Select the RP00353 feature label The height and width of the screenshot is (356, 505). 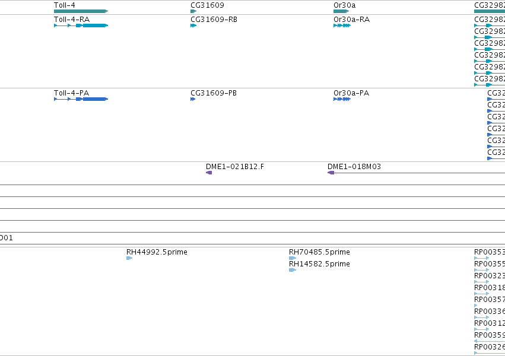click(x=490, y=252)
